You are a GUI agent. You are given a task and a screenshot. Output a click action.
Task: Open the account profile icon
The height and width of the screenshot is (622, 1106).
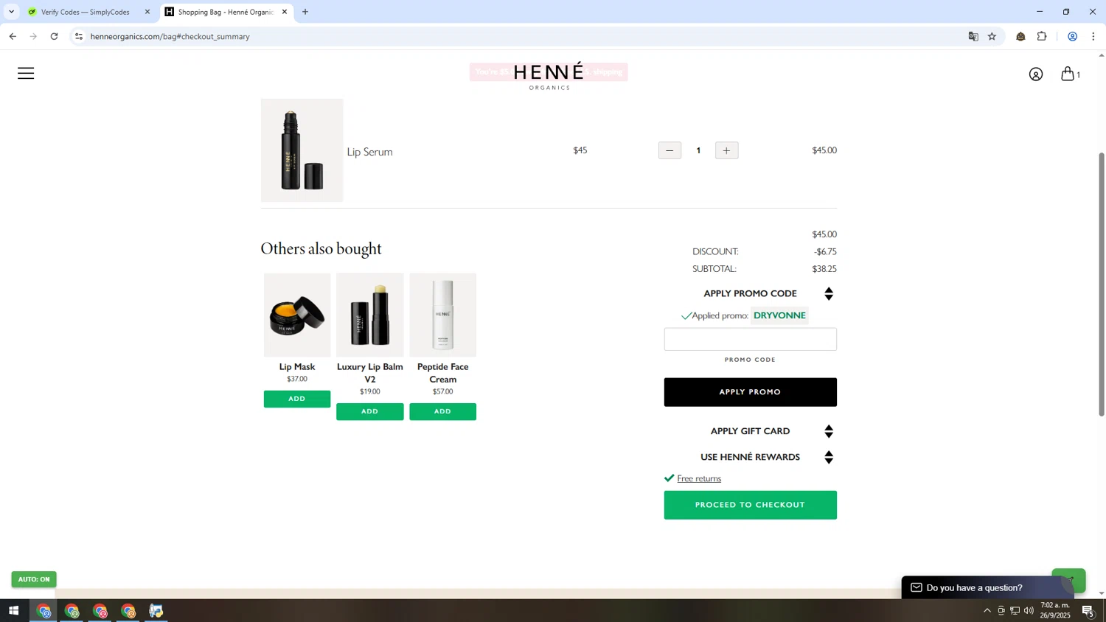pyautogui.click(x=1036, y=74)
